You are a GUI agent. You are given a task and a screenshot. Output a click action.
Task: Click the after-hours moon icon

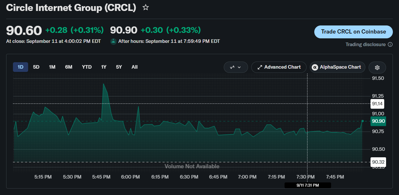point(113,41)
